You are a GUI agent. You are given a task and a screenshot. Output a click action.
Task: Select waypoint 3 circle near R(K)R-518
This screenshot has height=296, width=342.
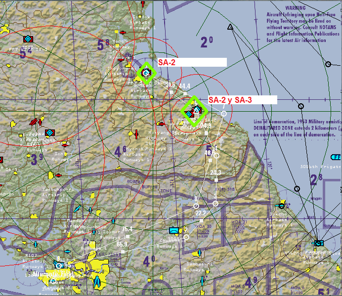[x=215, y=204]
